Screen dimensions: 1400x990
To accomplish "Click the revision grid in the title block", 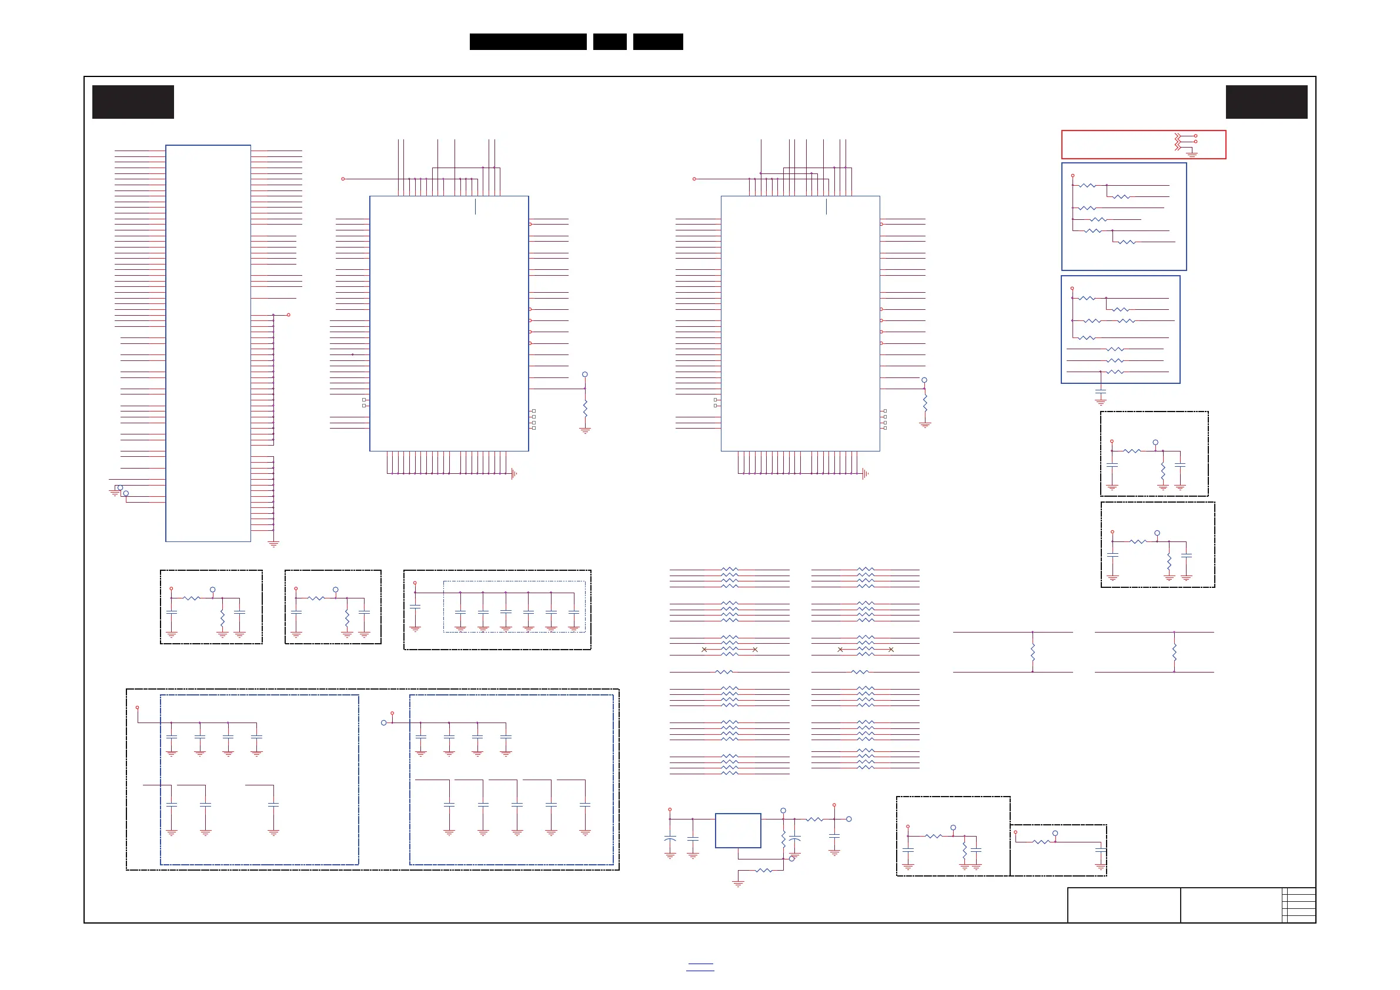I will (1299, 905).
